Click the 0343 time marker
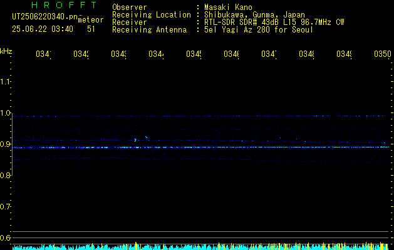Screen dimensions: 394x250 click(118, 54)
